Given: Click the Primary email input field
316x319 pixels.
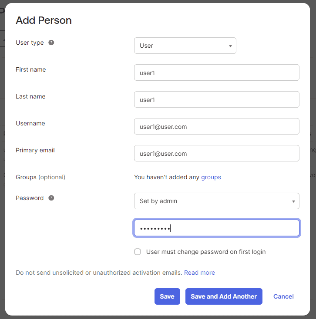Looking at the screenshot, I should (x=216, y=153).
